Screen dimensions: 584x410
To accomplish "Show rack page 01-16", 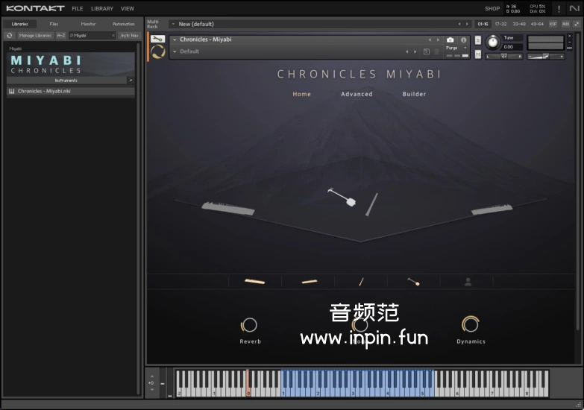I will (483, 24).
